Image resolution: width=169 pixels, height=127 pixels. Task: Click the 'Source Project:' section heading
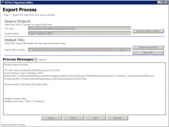(18, 21)
